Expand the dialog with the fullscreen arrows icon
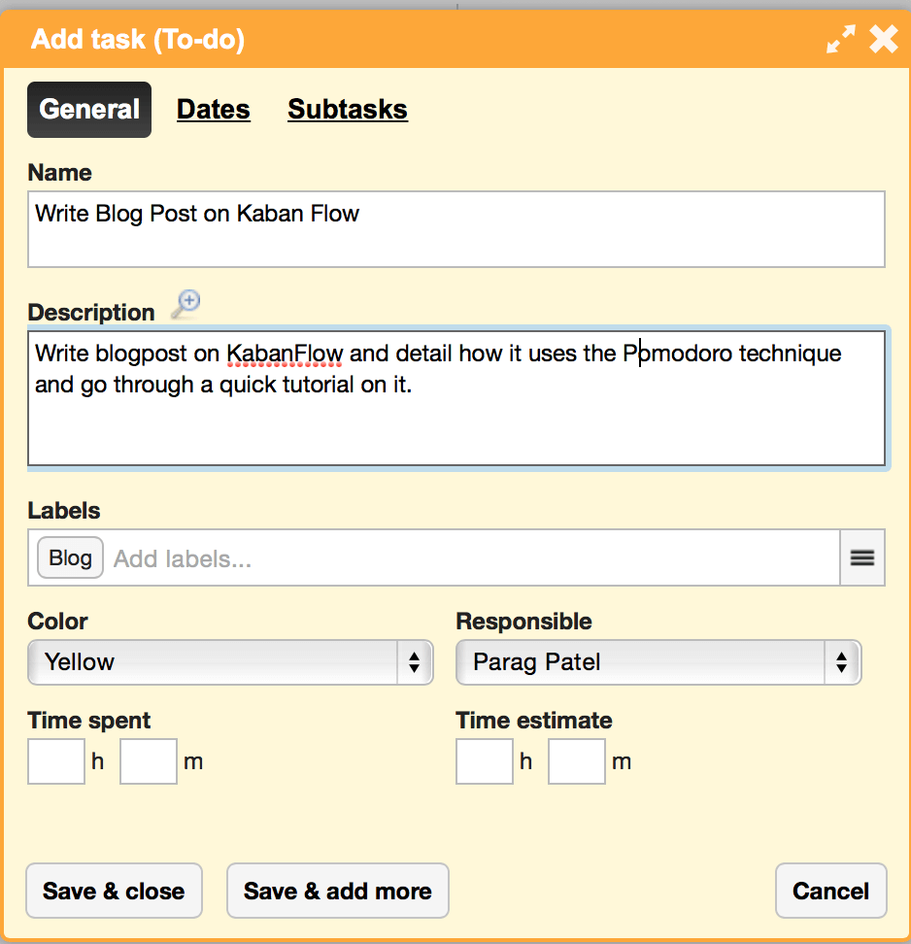The width and height of the screenshot is (911, 944). coord(841,39)
